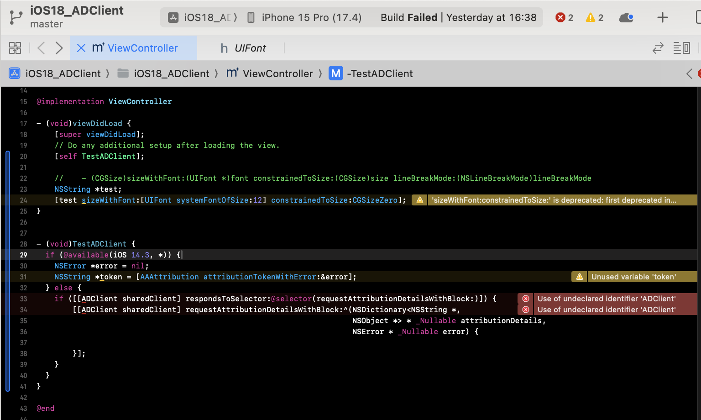Click the blue change bar in gutter
The height and width of the screenshot is (420, 701).
pos(8,271)
